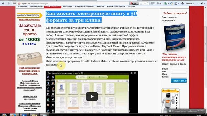The image size is (207, 116).
Task: Open the bookmarks menu icon with dropdown arrow
Action: click(x=177, y=3)
